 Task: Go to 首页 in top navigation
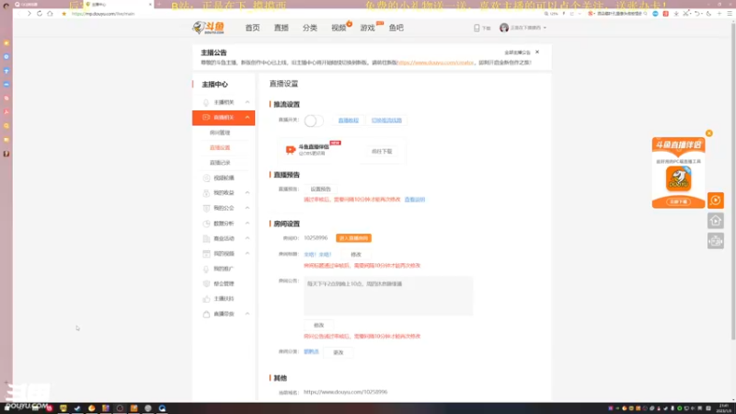coord(252,28)
